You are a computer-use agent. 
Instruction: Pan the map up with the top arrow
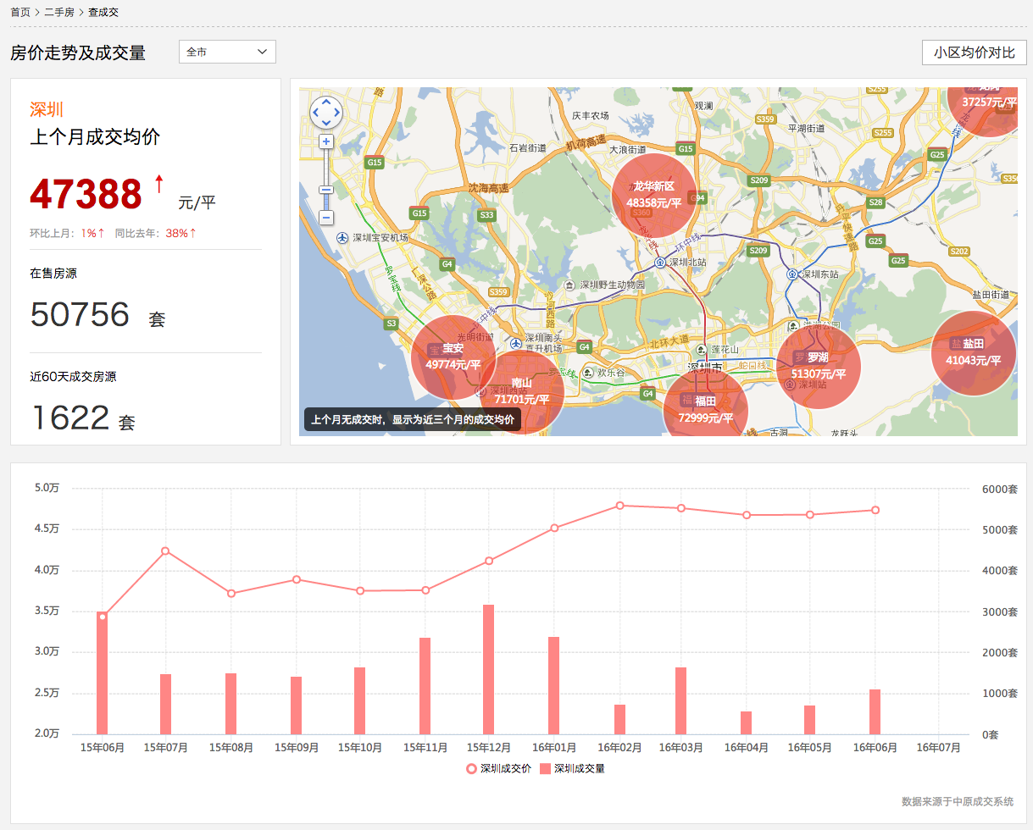coord(326,102)
